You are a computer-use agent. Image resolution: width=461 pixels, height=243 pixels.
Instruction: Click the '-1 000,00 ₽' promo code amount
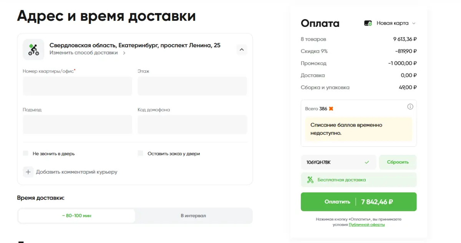click(402, 63)
